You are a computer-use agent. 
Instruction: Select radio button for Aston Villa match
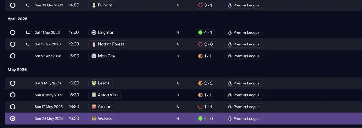coord(13,95)
